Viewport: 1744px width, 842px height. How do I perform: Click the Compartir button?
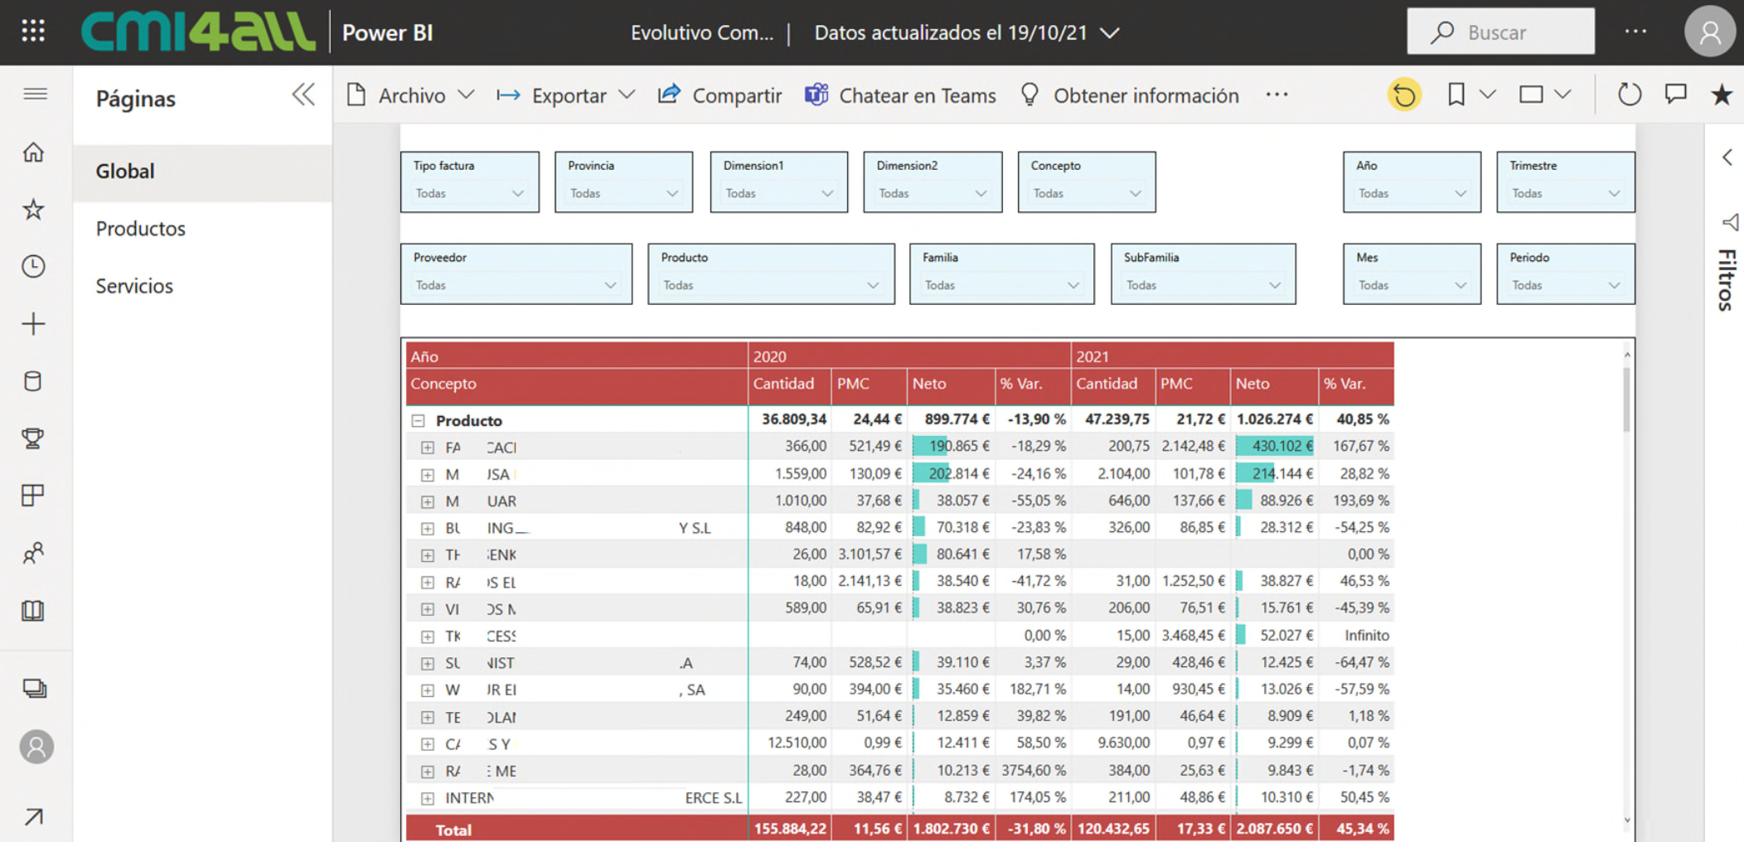719,95
